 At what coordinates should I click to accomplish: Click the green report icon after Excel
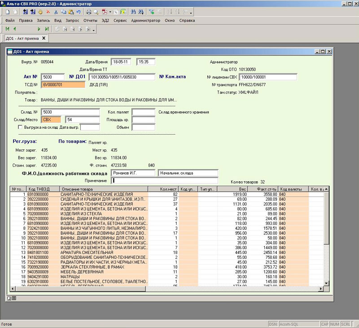[123, 12]
